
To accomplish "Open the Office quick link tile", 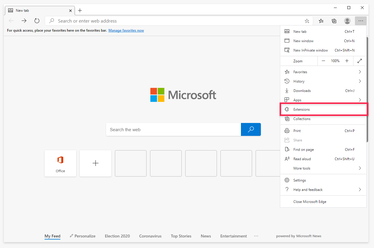I will point(60,163).
